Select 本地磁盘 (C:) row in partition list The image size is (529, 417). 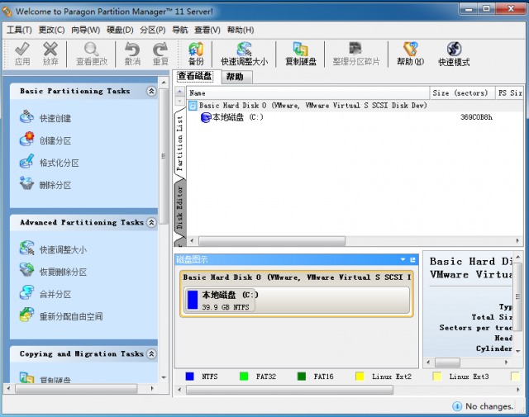(355, 117)
